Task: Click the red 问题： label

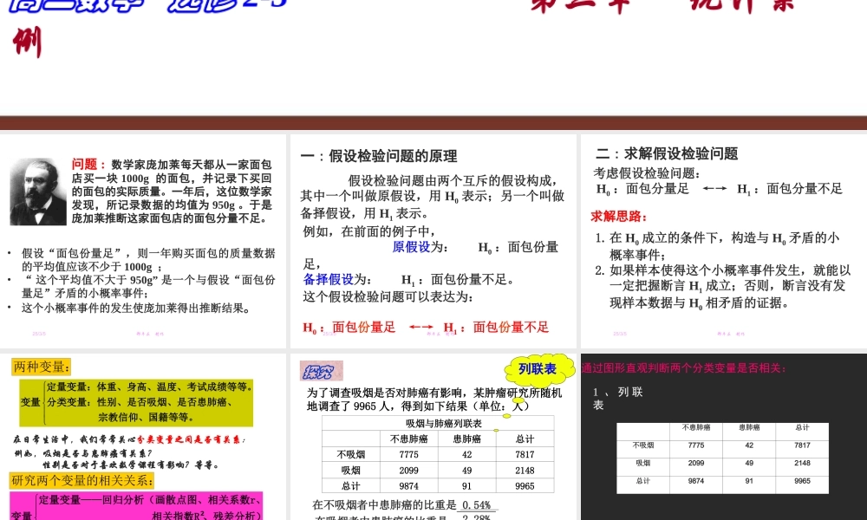Action: 88,164
